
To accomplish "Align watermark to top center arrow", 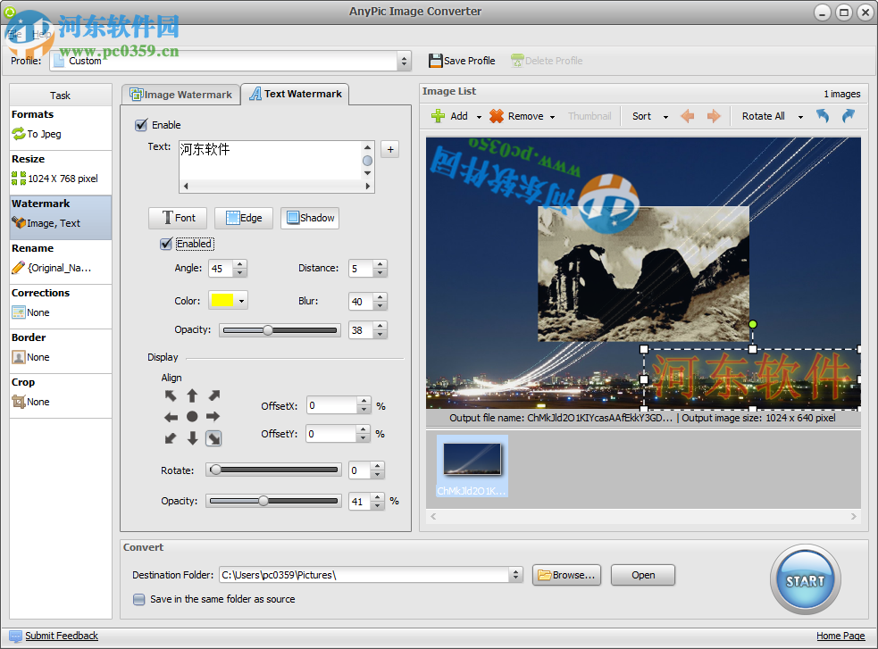I will pyautogui.click(x=192, y=395).
